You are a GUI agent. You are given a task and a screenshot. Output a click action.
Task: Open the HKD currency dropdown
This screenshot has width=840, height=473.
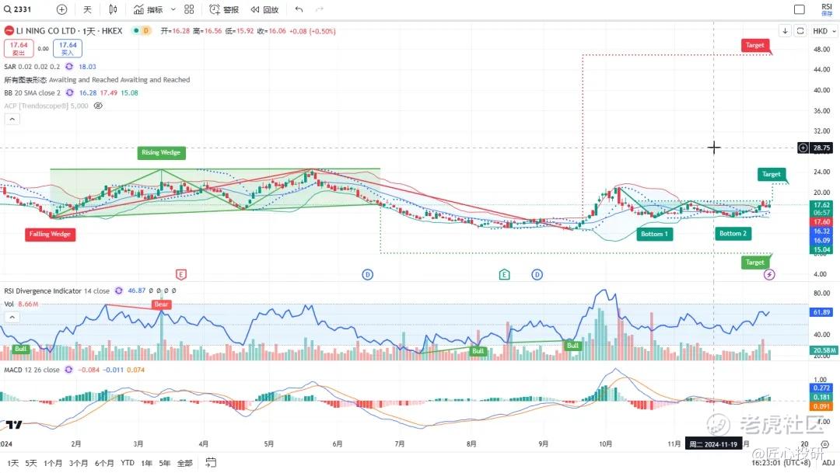point(824,30)
